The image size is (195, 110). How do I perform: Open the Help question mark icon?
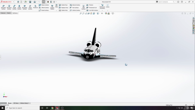point(182,2)
